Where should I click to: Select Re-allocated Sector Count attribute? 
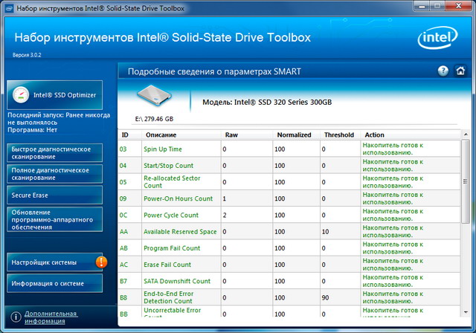(172, 182)
